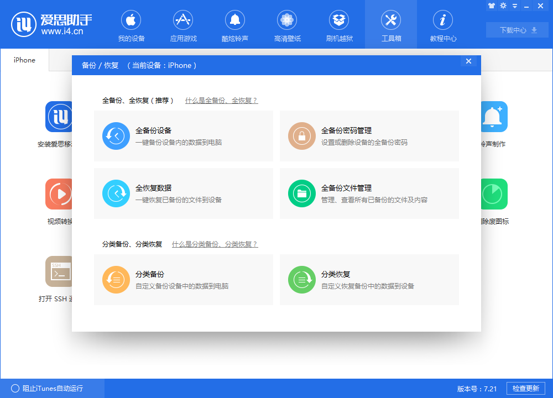The image size is (553, 398).
Task: Select 全恢复数据 full data restore
Action: tap(184, 193)
